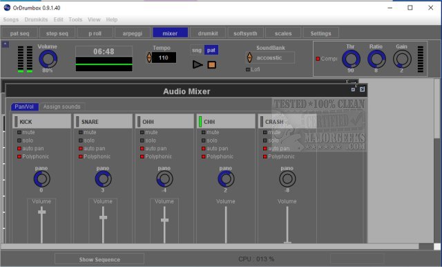Open the Assign sounds tab
442x267 pixels.
click(x=61, y=107)
